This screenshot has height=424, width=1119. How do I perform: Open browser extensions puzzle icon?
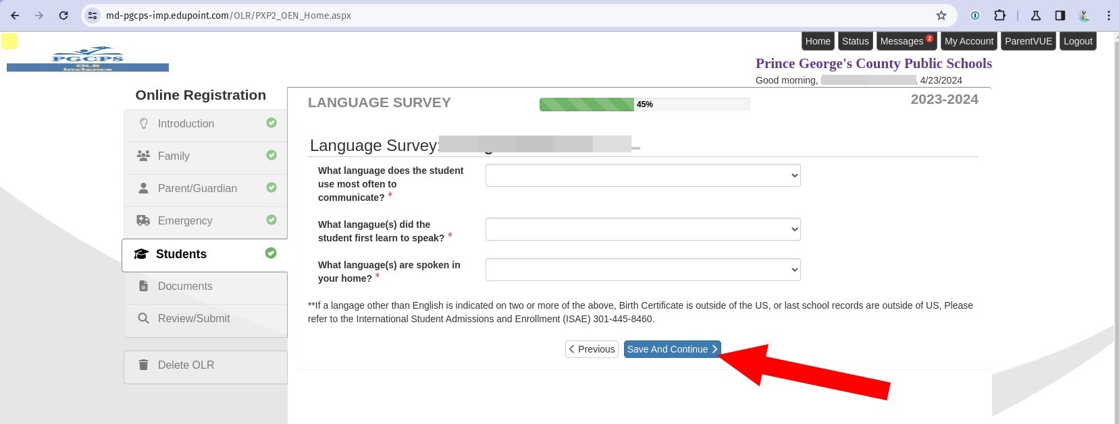click(x=999, y=16)
